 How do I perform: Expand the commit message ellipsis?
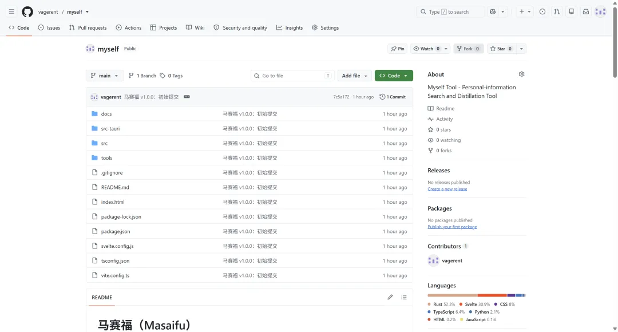point(187,97)
